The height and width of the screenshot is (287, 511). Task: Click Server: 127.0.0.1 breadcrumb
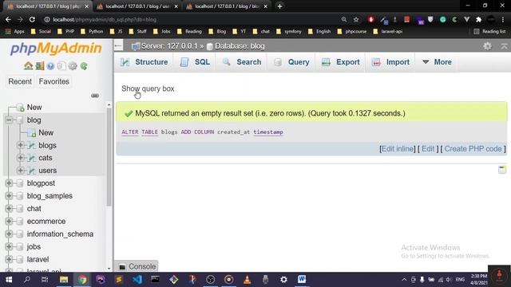(168, 46)
